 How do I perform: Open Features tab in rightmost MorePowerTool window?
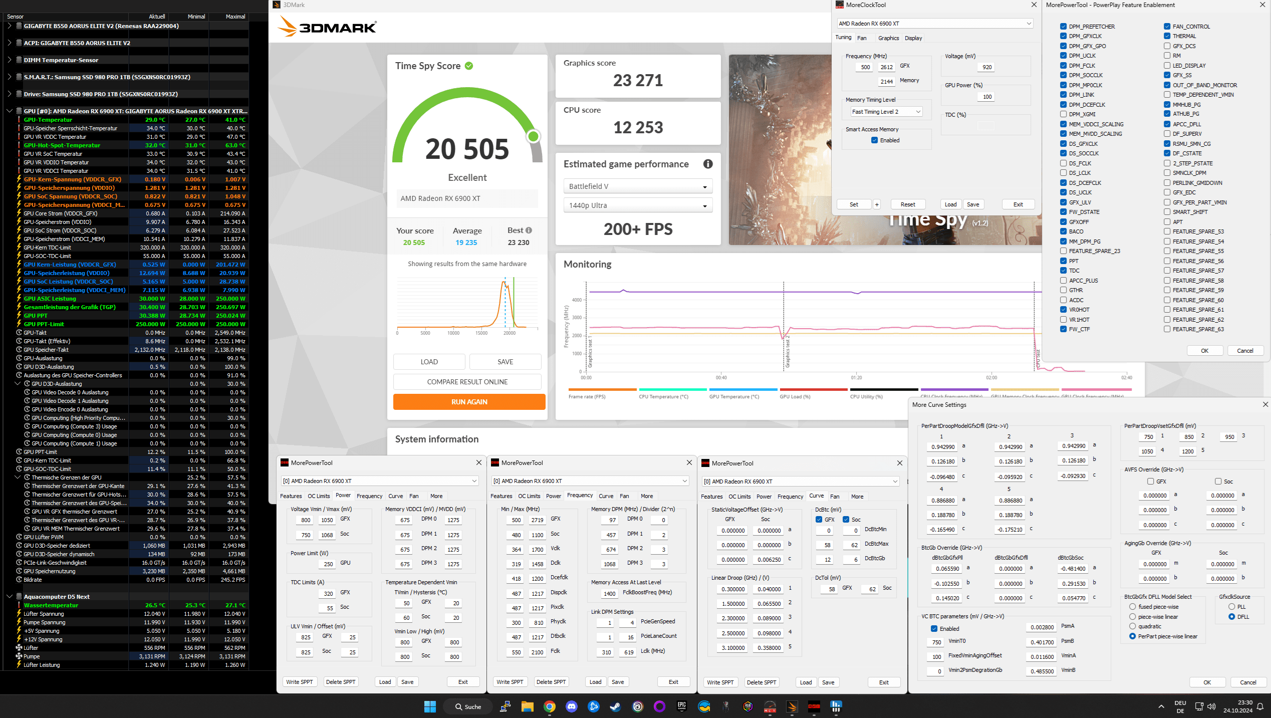(711, 497)
